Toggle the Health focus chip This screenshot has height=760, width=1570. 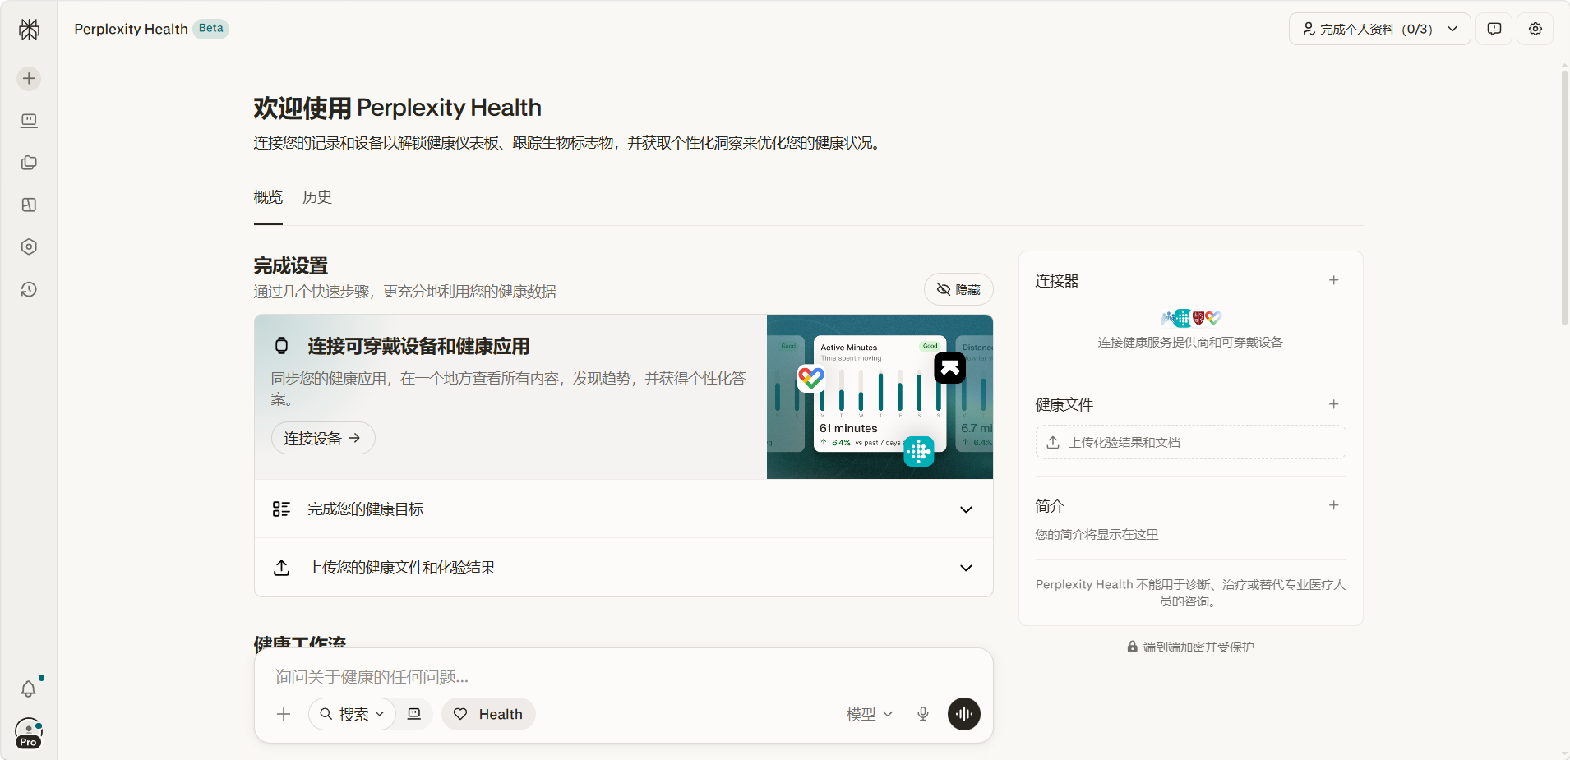coord(488,714)
